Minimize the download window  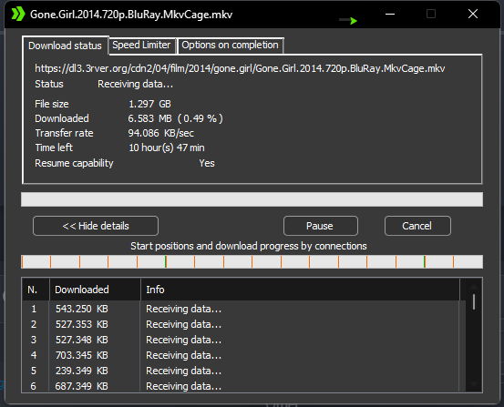(390, 15)
